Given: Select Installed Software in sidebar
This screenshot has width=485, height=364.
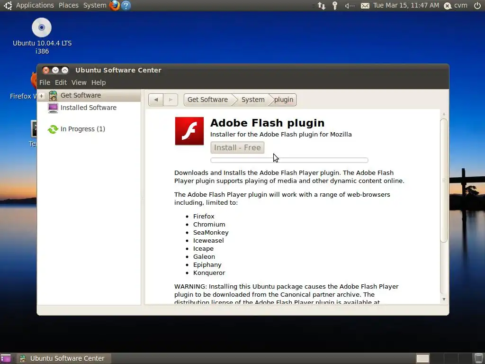Looking at the screenshot, I should (x=89, y=108).
